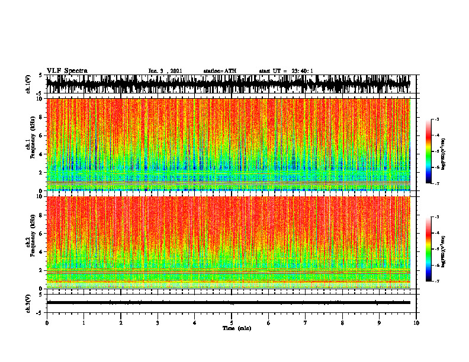Click the ch.2 frequency tick label "6"
The image size is (469, 362).
(41, 234)
